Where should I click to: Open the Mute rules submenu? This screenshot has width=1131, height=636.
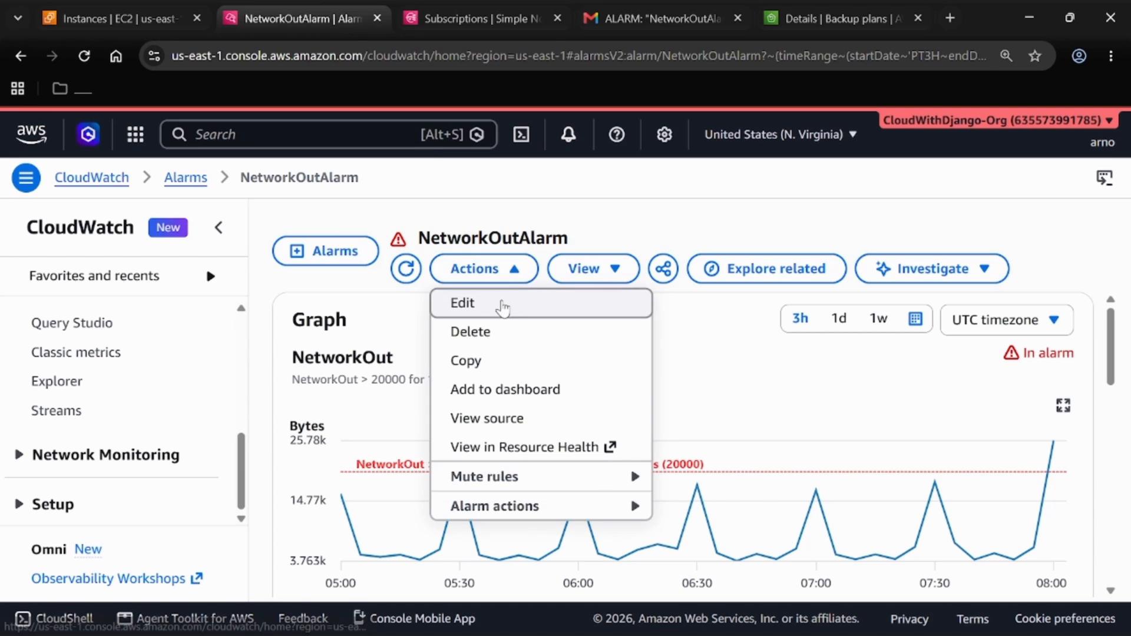coord(541,476)
